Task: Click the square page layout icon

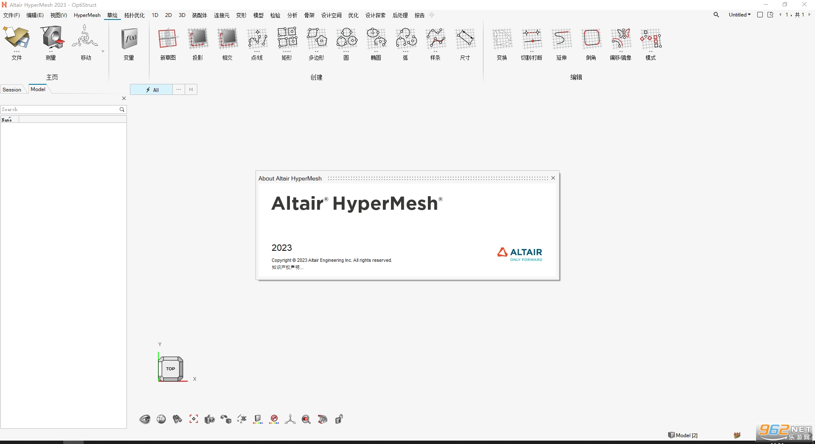Action: (760, 15)
